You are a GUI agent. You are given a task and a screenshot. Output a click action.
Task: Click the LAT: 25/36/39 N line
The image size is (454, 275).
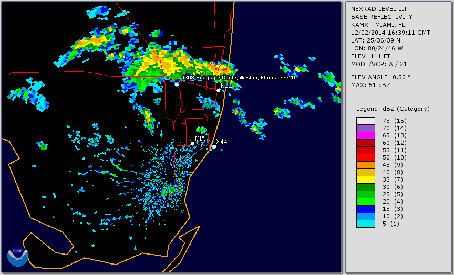376,40
